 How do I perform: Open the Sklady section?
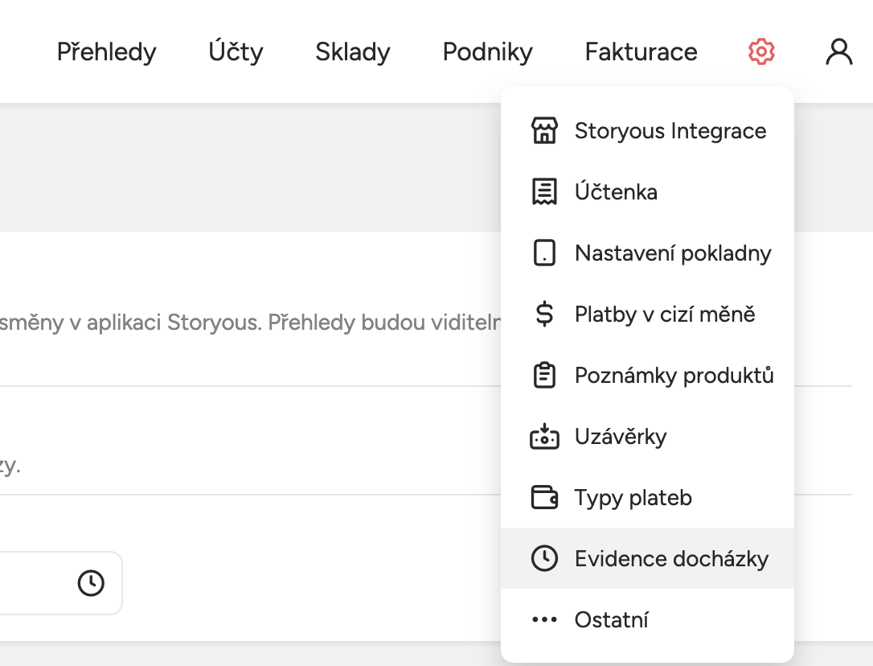tap(352, 51)
